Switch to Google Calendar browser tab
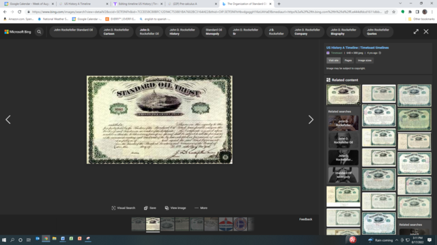The height and width of the screenshot is (245, 437). tap(28, 4)
